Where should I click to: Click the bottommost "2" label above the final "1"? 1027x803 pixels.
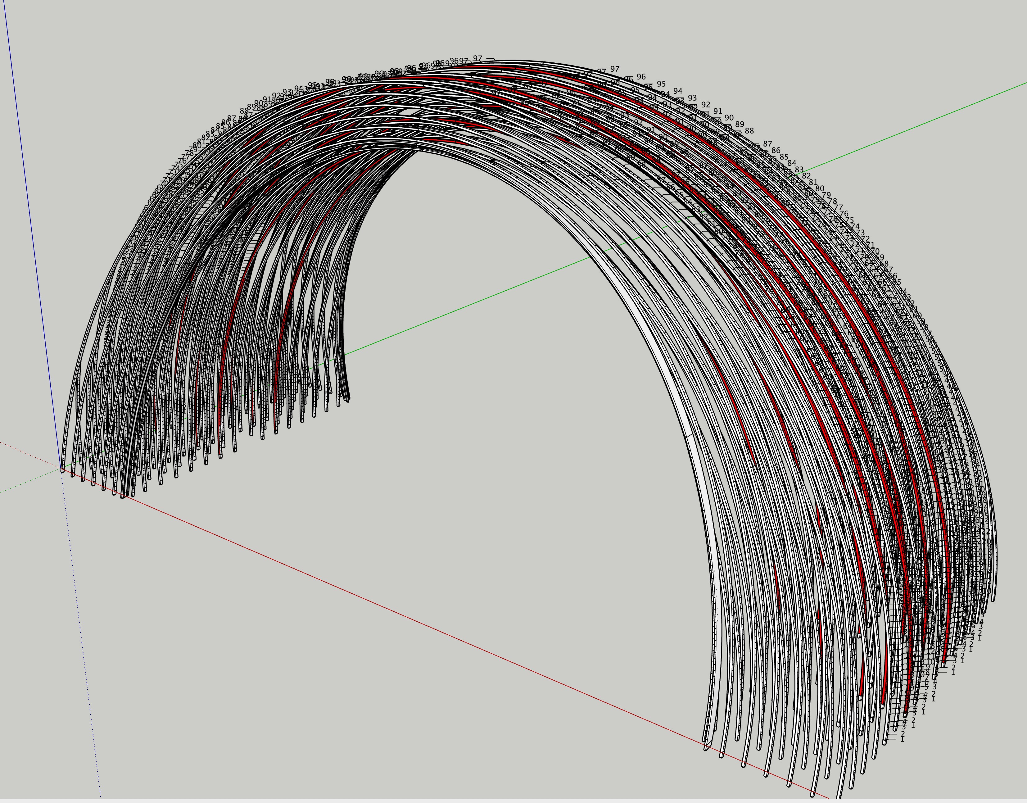[x=903, y=733]
